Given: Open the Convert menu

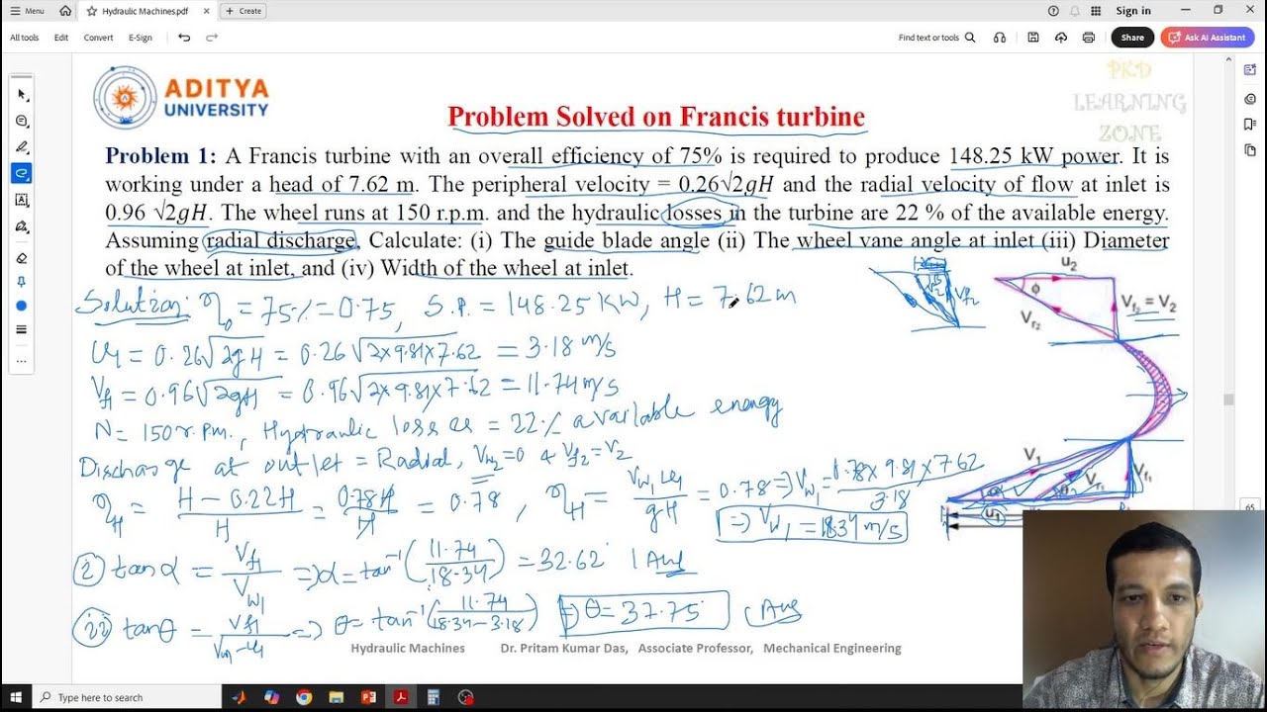Looking at the screenshot, I should [x=98, y=38].
